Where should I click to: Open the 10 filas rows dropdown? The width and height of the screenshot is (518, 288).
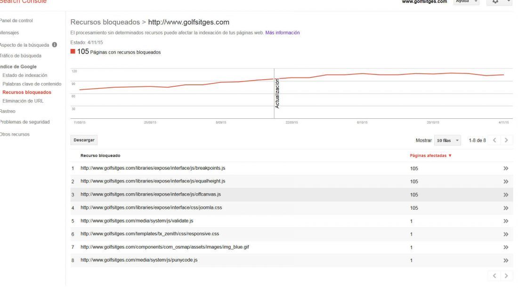coord(447,140)
